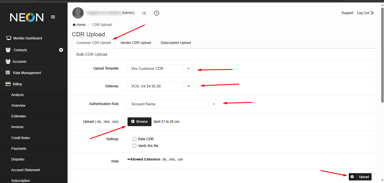Click the user avatar picture

[78, 13]
